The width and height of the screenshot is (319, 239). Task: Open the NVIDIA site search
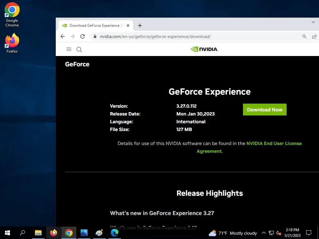point(79,49)
